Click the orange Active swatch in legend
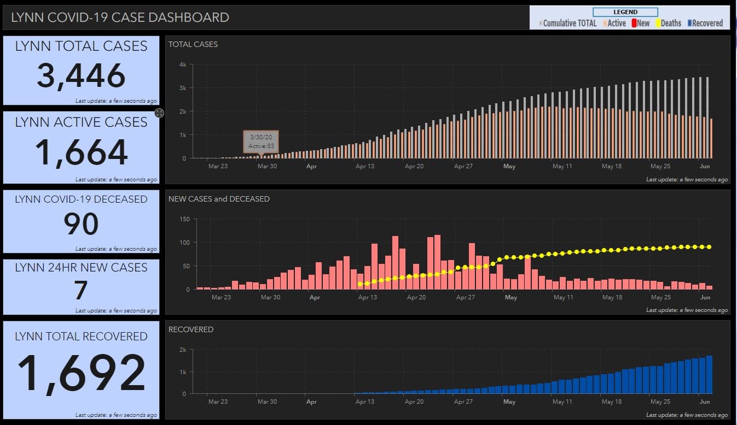This screenshot has width=737, height=425. [x=605, y=23]
